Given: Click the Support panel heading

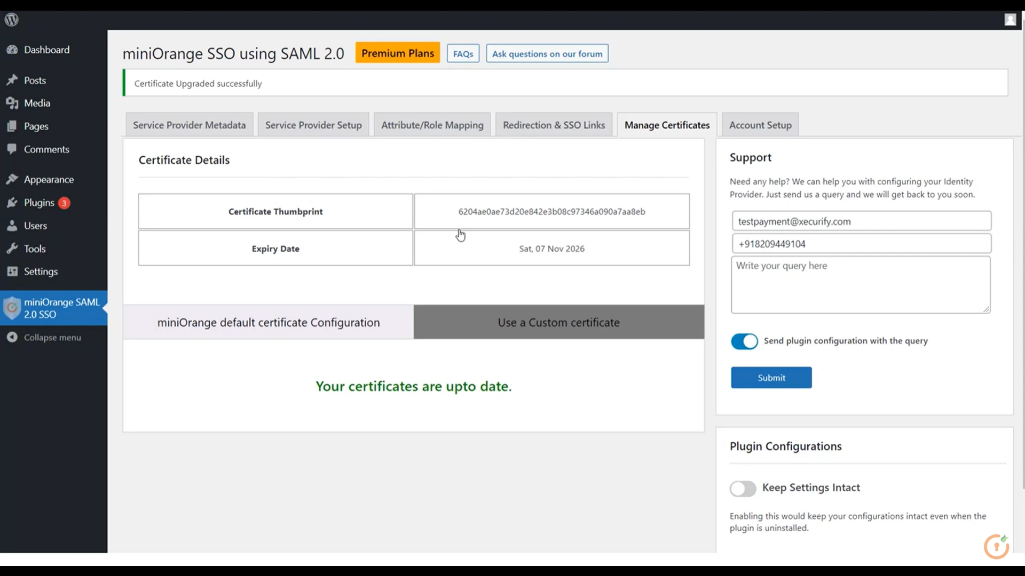Looking at the screenshot, I should point(750,157).
